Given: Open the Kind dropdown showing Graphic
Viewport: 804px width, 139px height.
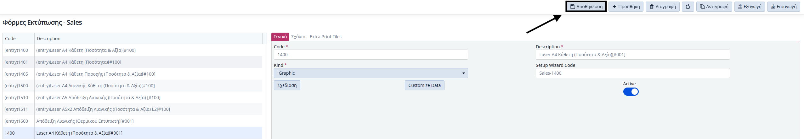Looking at the screenshot, I should pos(371,73).
